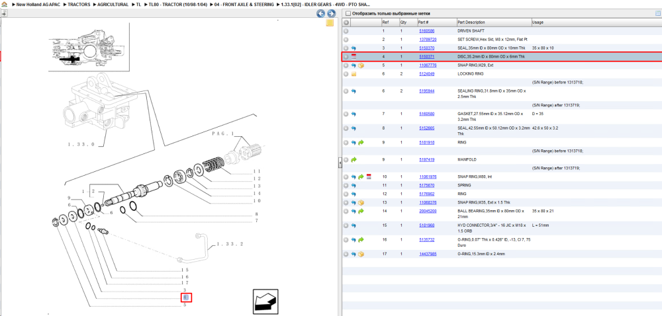The width and height of the screenshot is (662, 316).
Task: Open part number 5124049 link
Action: (427, 74)
